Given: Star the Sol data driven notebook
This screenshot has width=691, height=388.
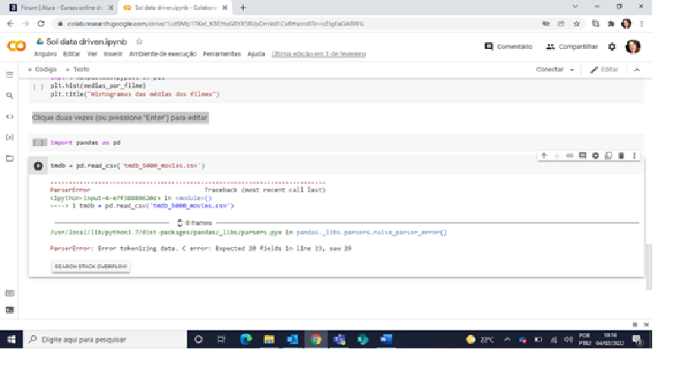Looking at the screenshot, I should pyautogui.click(x=139, y=41).
